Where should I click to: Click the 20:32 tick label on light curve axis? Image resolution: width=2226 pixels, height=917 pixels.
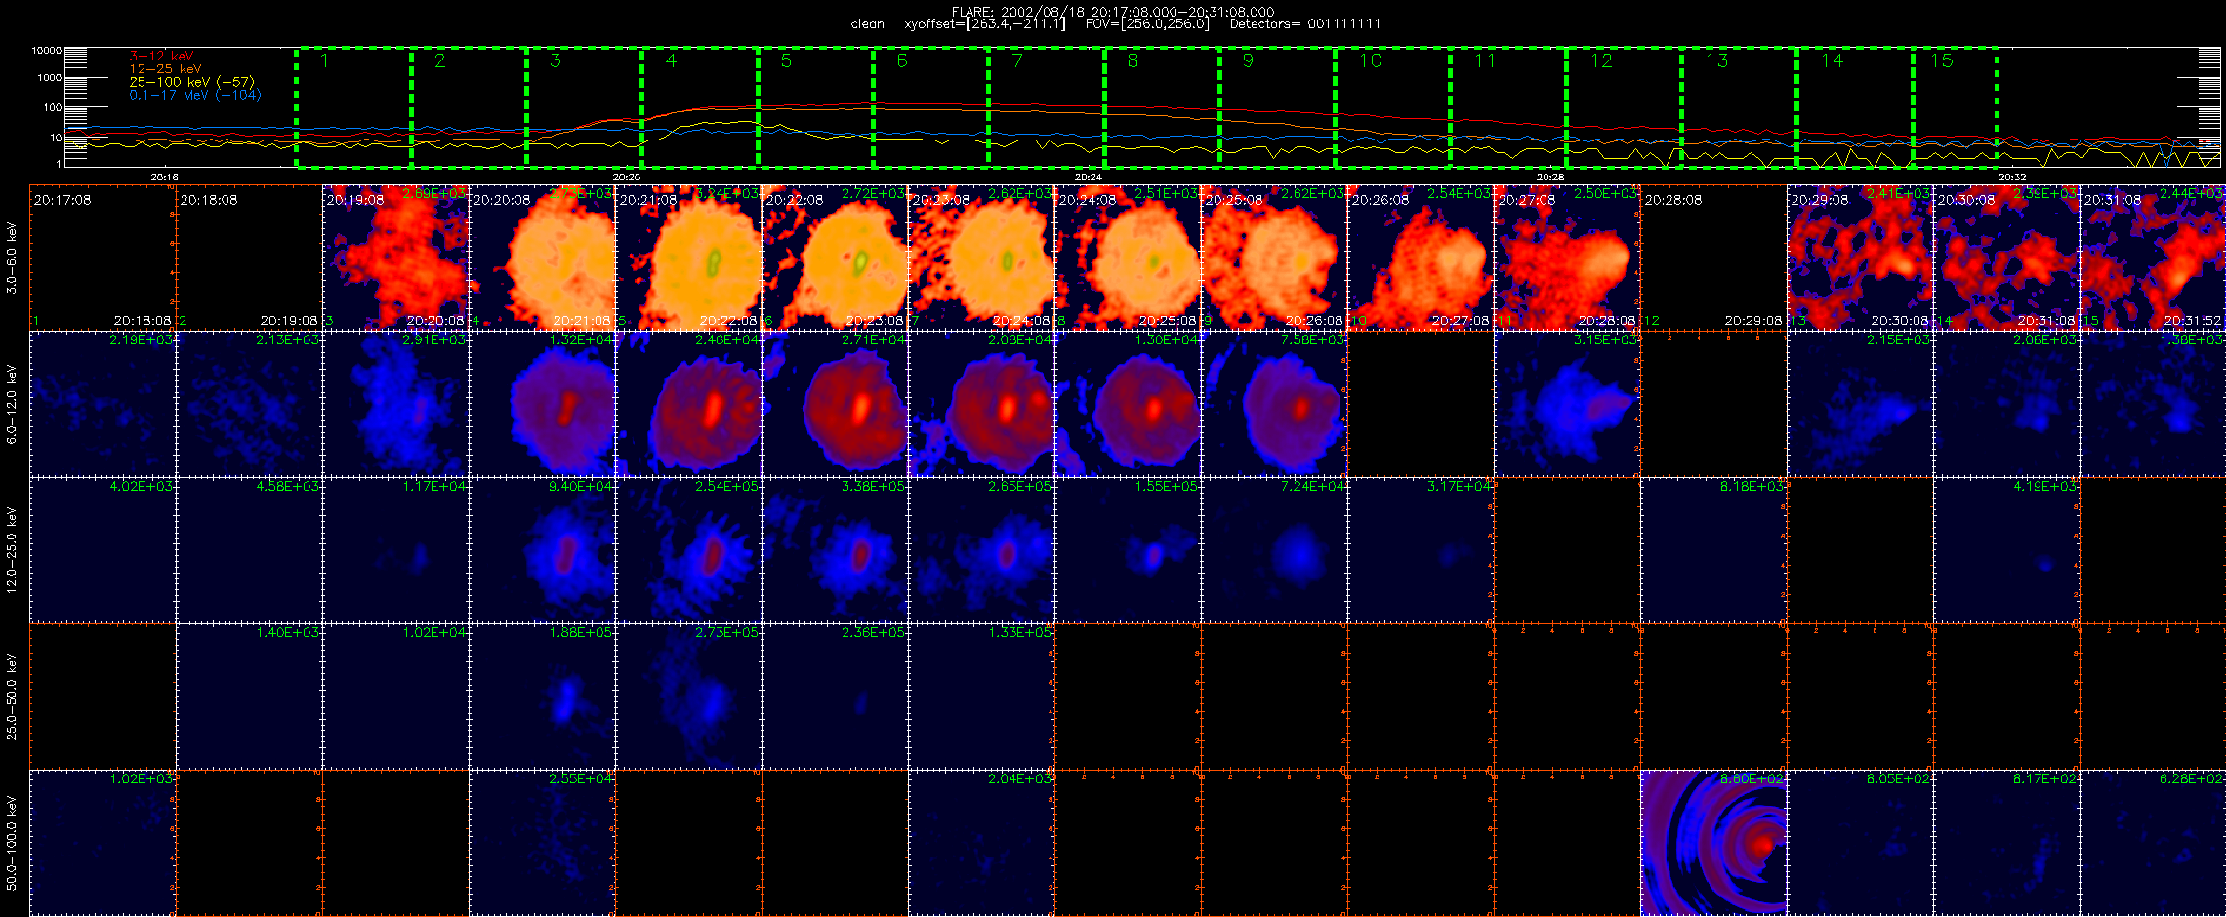(x=2012, y=177)
